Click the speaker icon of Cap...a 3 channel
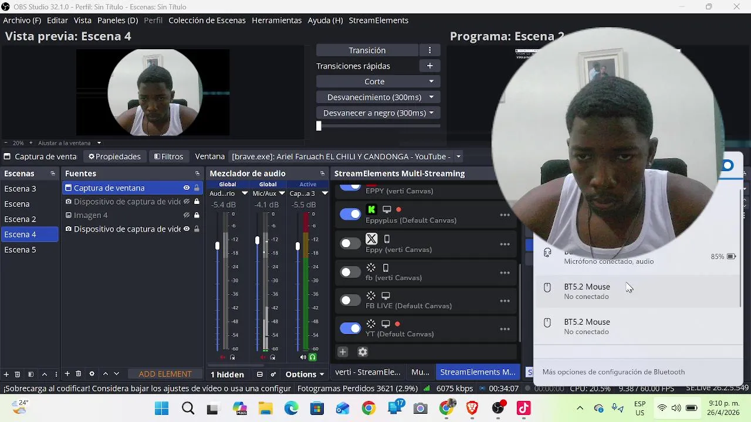This screenshot has width=751, height=422. pyautogui.click(x=303, y=357)
